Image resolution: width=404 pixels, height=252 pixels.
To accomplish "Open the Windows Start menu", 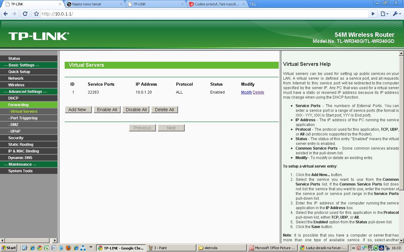I will pos(9,248).
